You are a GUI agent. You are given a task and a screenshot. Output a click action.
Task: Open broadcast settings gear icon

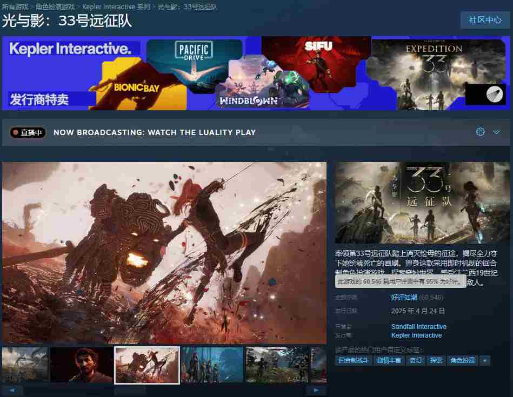(x=480, y=132)
